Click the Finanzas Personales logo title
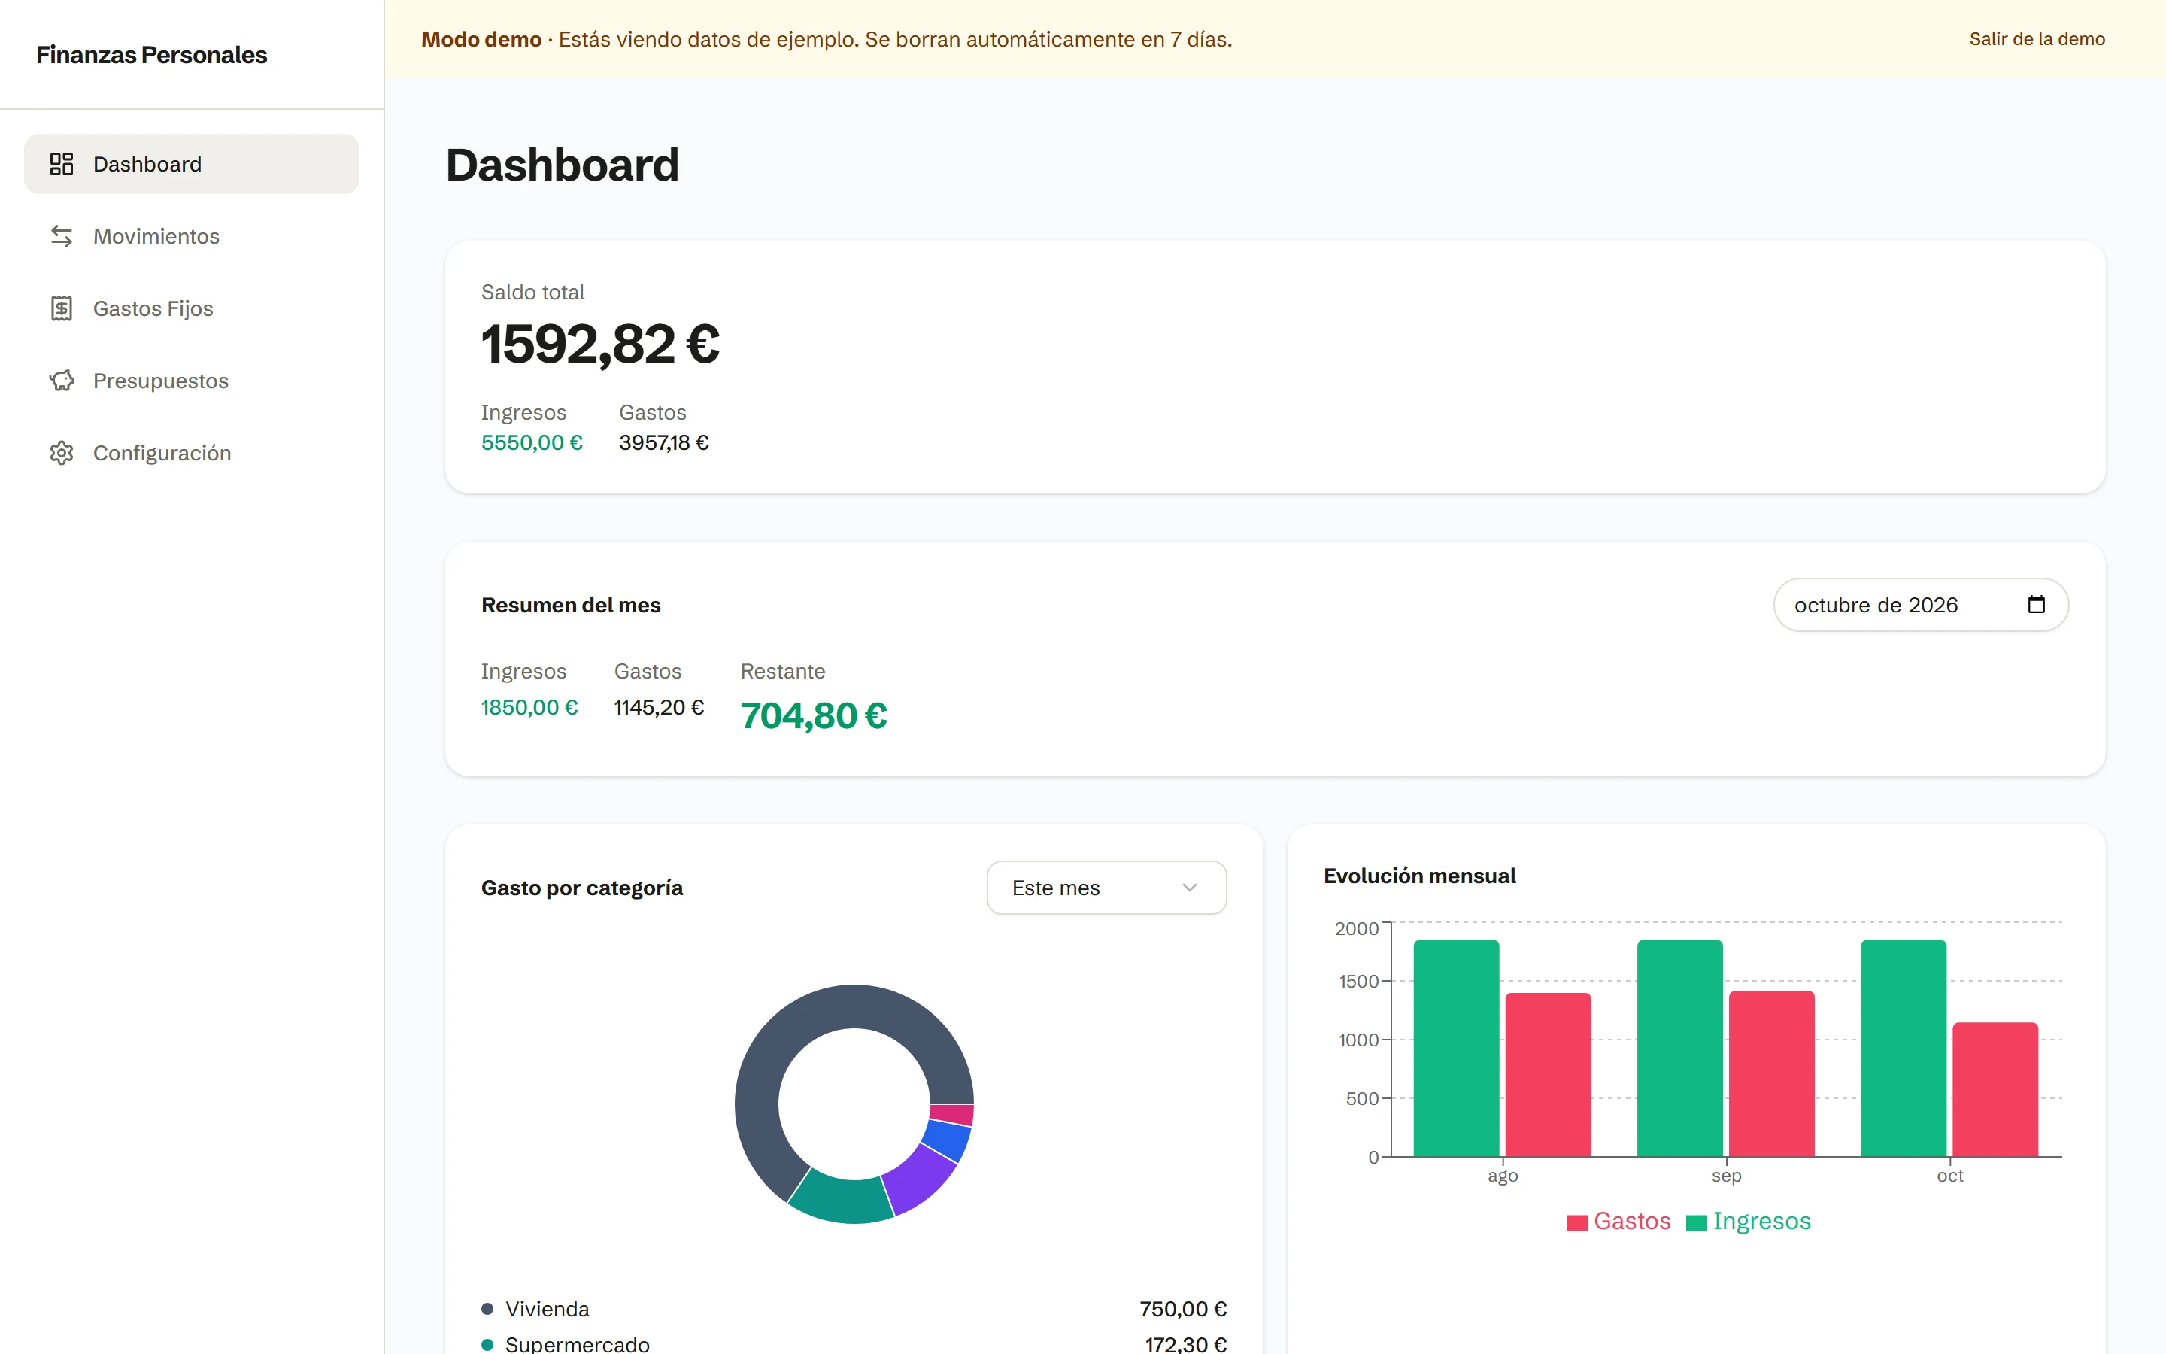This screenshot has width=2166, height=1354. pyautogui.click(x=151, y=55)
